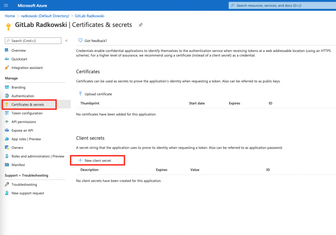This screenshot has width=336, height=235.
Task: Click the Integration assistant rocket icon
Action: tap(7, 68)
